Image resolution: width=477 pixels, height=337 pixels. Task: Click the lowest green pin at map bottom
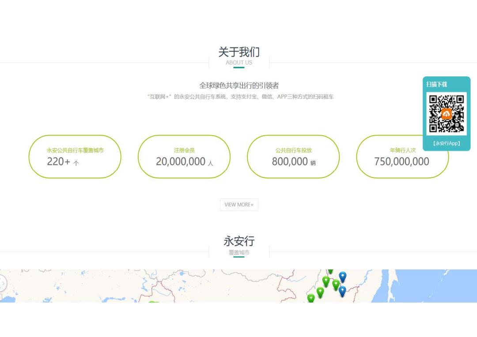[x=311, y=299]
